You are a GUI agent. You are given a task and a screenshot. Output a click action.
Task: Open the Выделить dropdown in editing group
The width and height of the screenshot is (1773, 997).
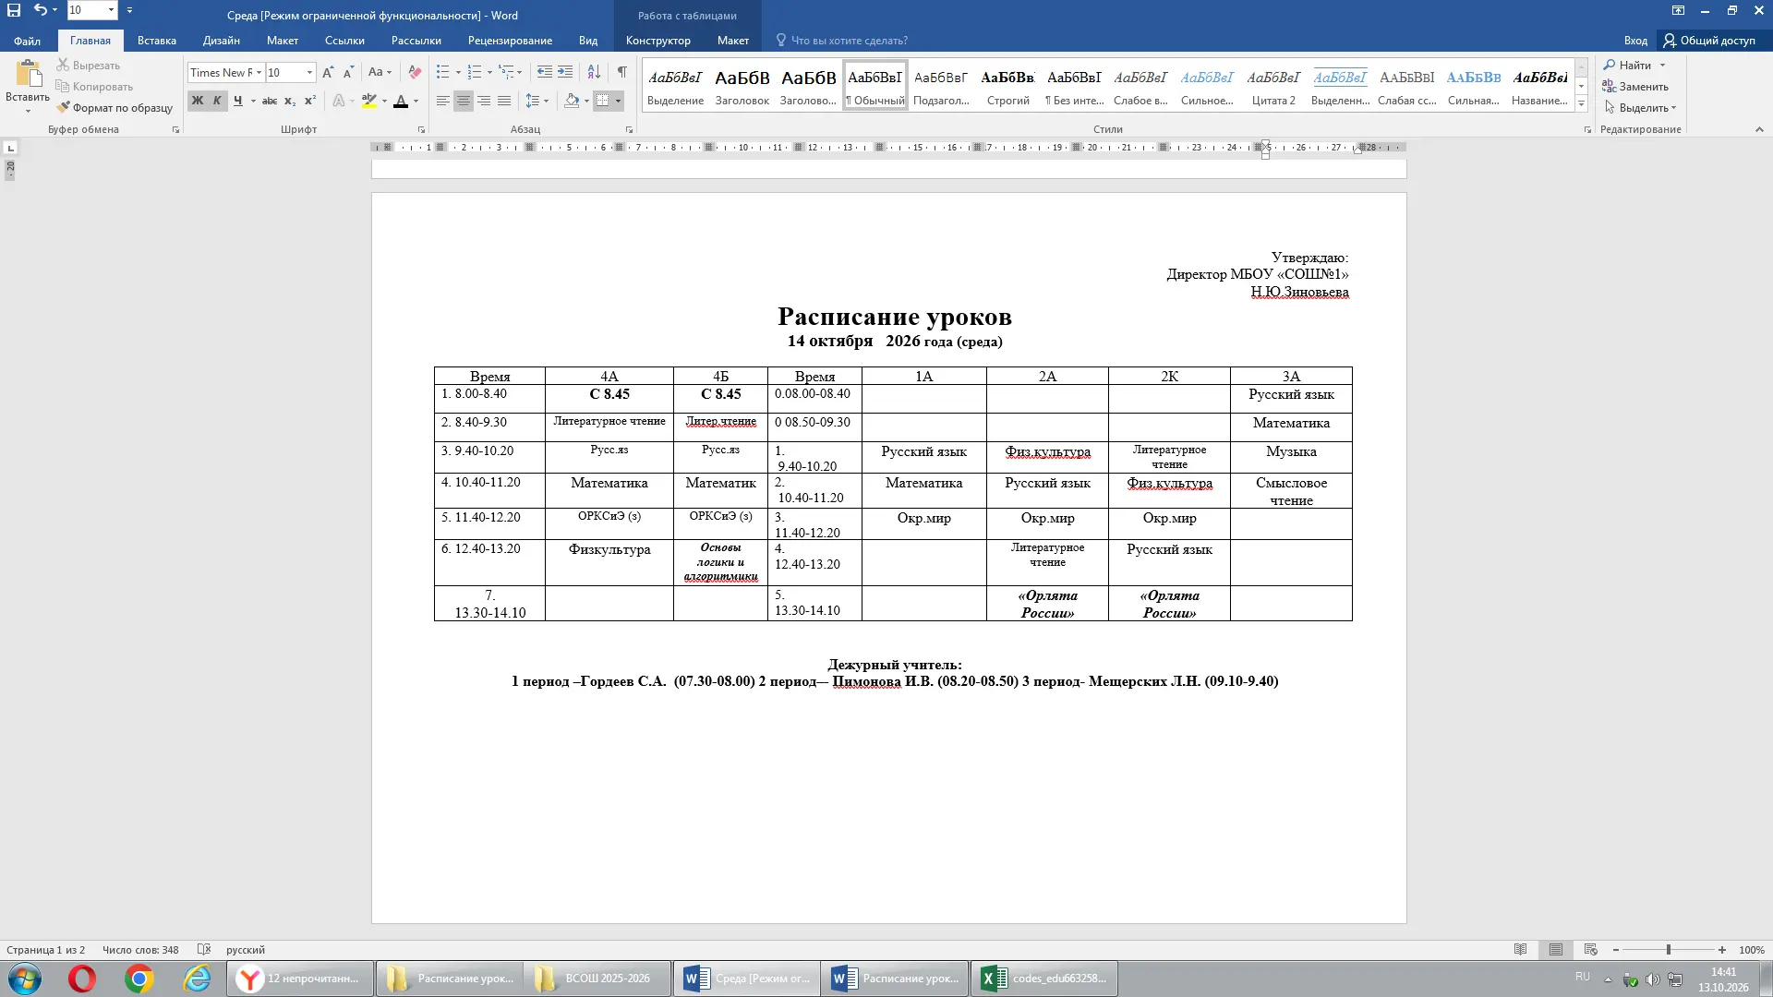[x=1641, y=108]
